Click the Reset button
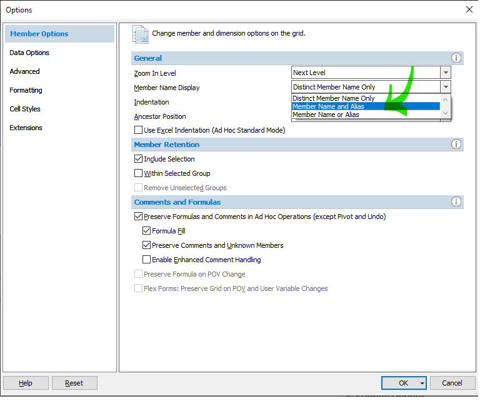 (74, 383)
